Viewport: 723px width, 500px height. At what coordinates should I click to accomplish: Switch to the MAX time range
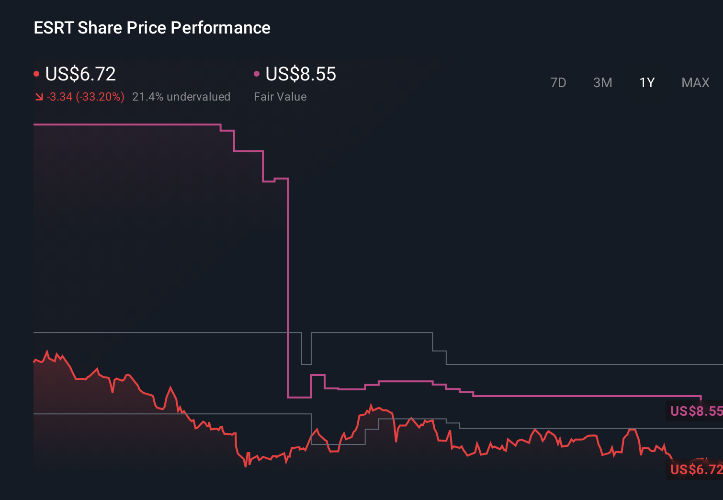[695, 82]
